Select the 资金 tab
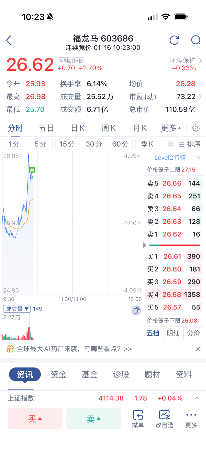Screen dimensions: 206x449 pyautogui.click(x=58, y=374)
